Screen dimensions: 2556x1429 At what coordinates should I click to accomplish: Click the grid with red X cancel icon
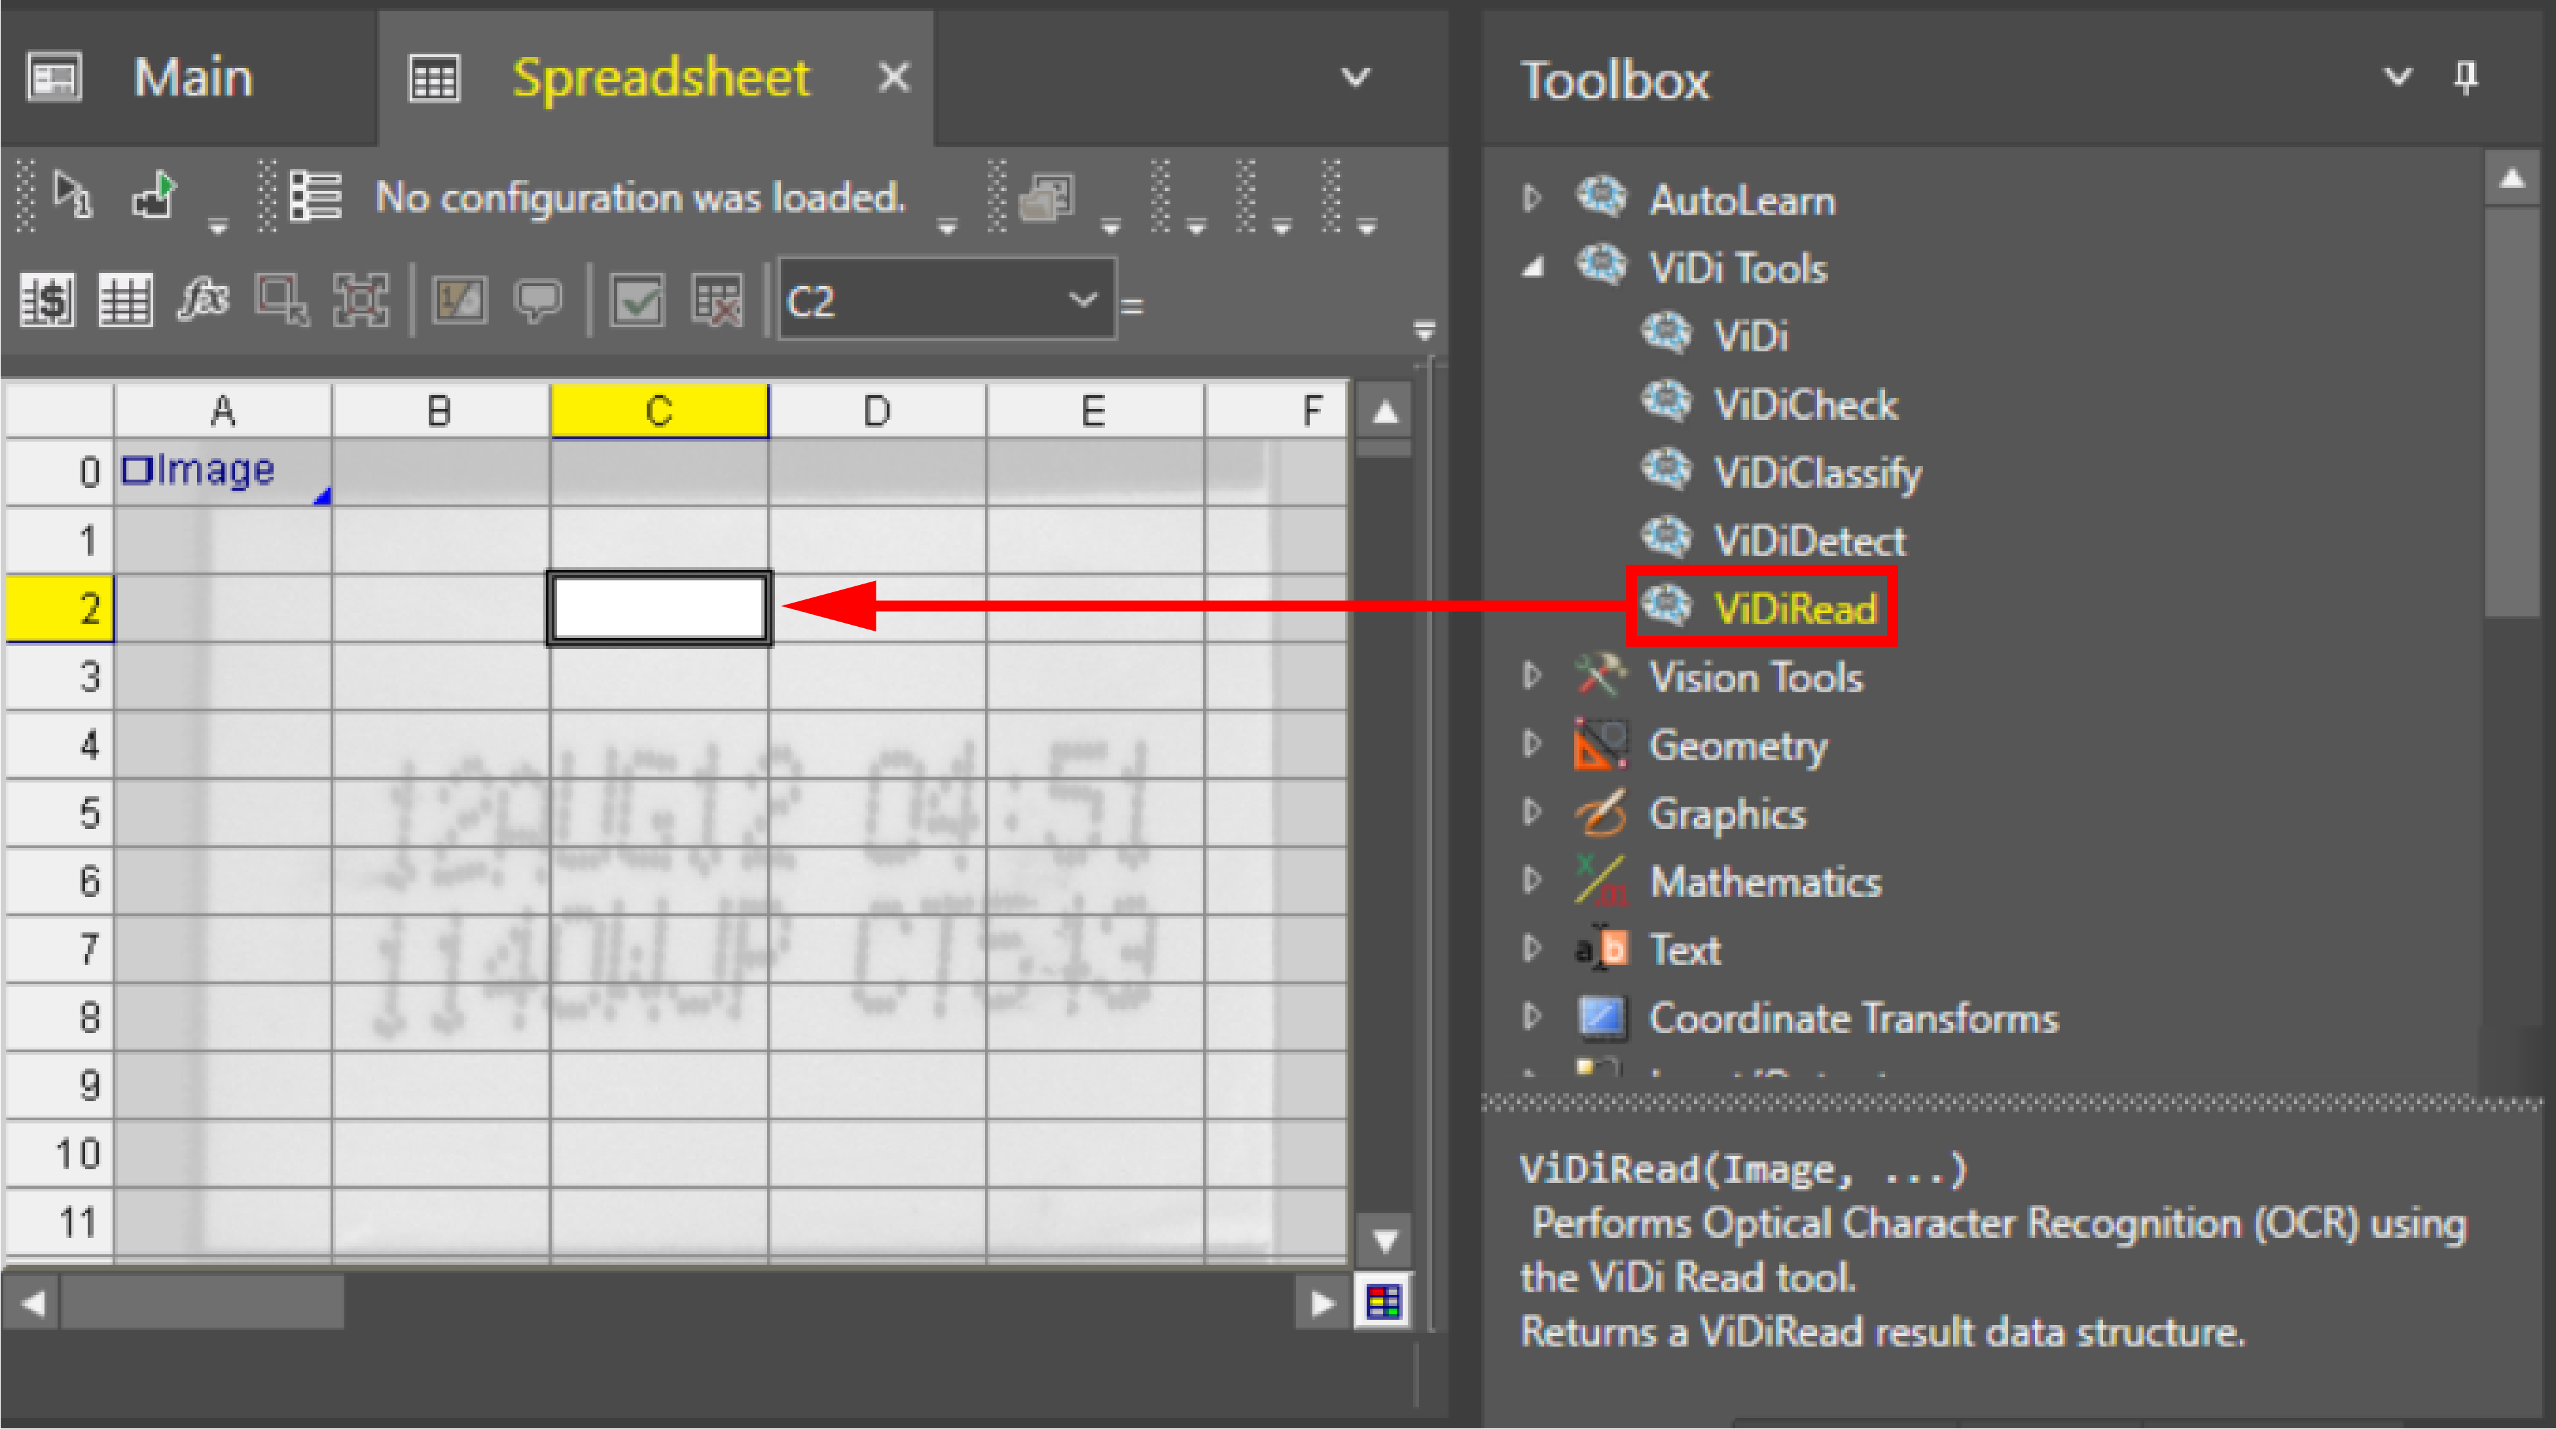click(x=717, y=300)
